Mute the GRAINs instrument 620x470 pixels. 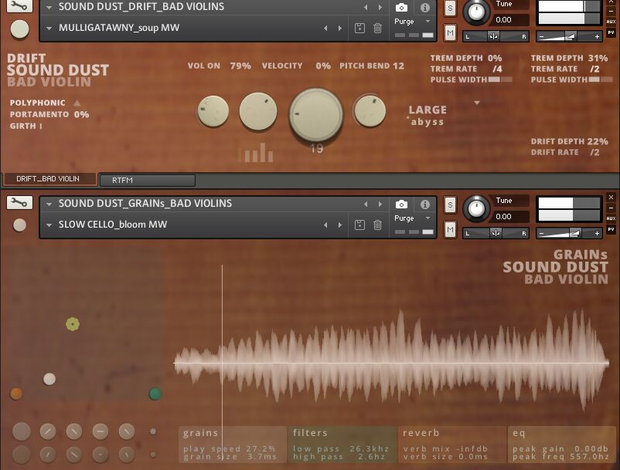[450, 229]
